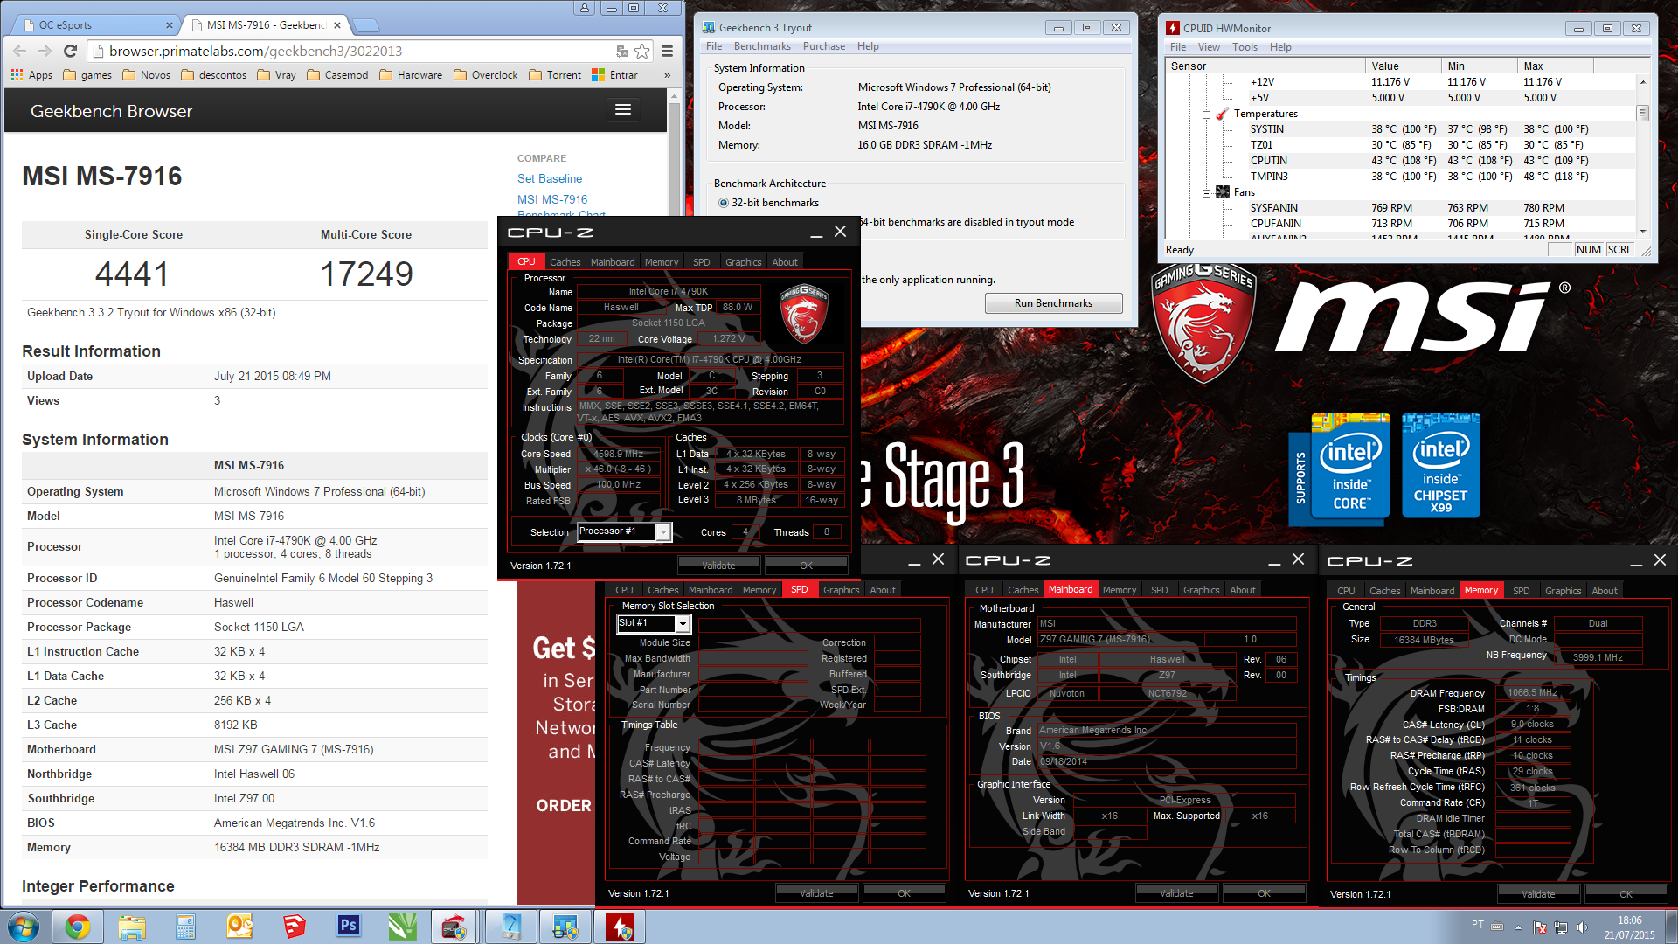Viewport: 1678px width, 944px height.
Task: Open the Processor #1 selection dropdown
Action: click(663, 531)
